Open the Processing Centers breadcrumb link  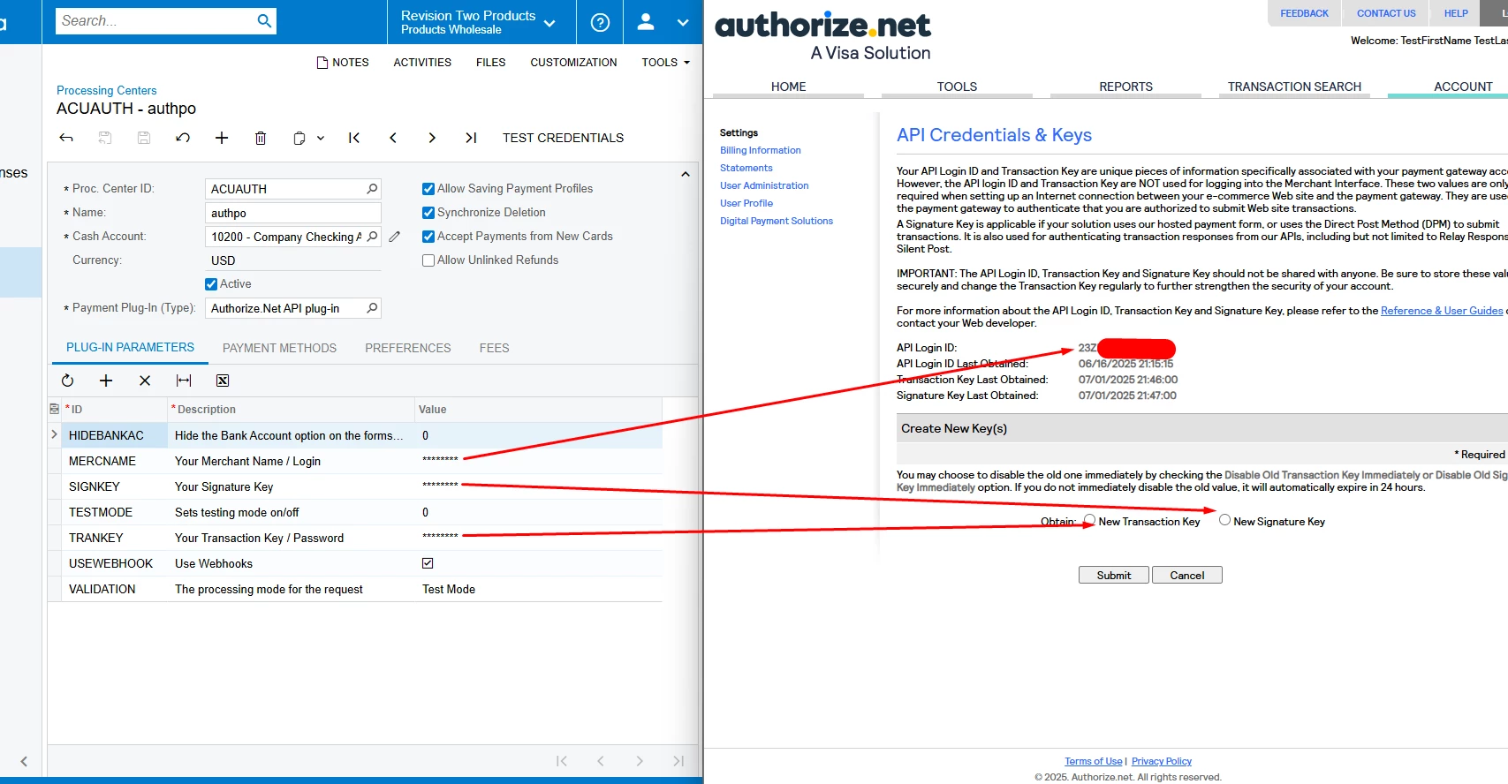click(106, 90)
